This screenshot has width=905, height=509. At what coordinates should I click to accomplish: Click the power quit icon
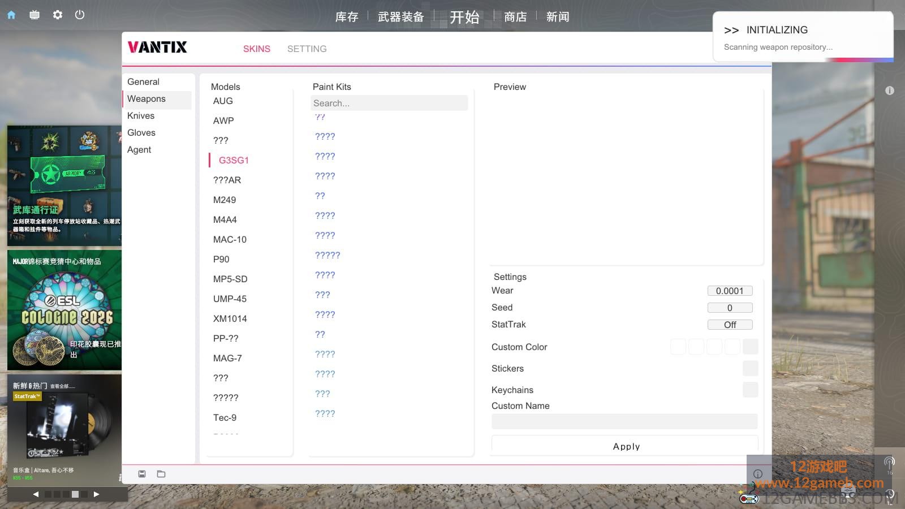tap(80, 15)
